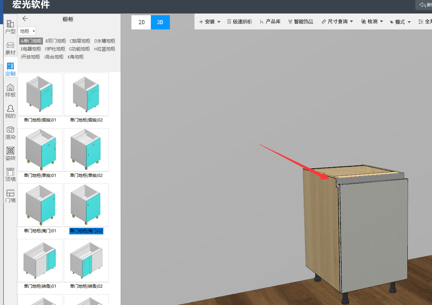Viewport: 432px width, 305px height.
Task: Select the K角地柜 category
Action: point(76,57)
